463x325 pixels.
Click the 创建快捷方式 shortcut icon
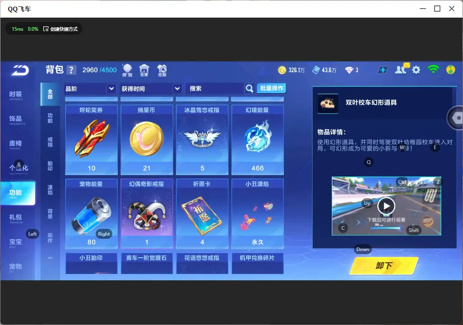click(x=46, y=29)
